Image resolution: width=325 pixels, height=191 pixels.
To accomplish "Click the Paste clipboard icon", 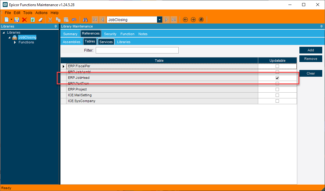I will pyautogui.click(x=66, y=20).
